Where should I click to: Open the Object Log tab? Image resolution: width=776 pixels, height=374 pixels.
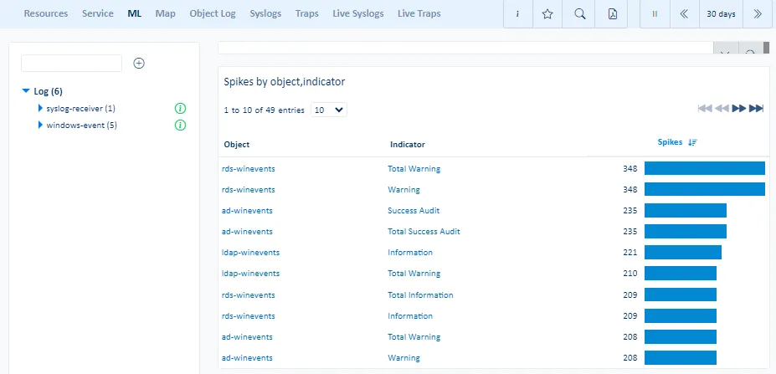coord(213,14)
